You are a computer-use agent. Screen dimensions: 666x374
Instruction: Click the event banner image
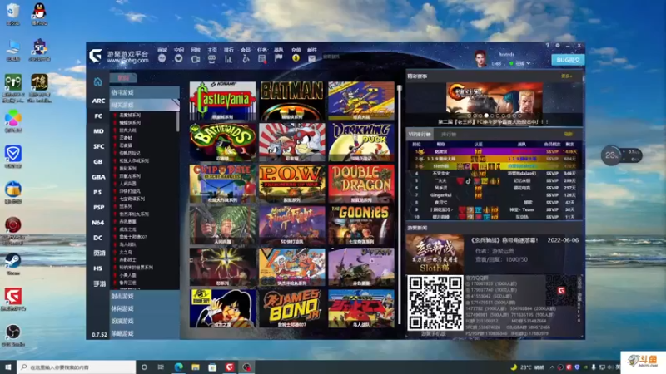(494, 101)
